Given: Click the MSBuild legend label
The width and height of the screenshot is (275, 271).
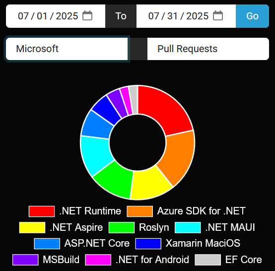Looking at the screenshot, I should (61, 260).
